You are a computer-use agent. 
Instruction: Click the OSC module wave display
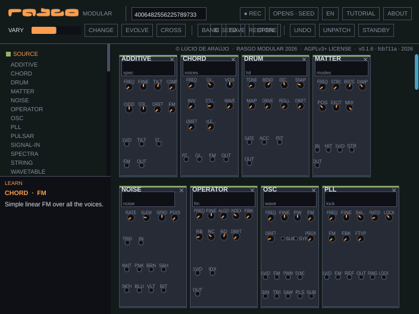pos(290,199)
